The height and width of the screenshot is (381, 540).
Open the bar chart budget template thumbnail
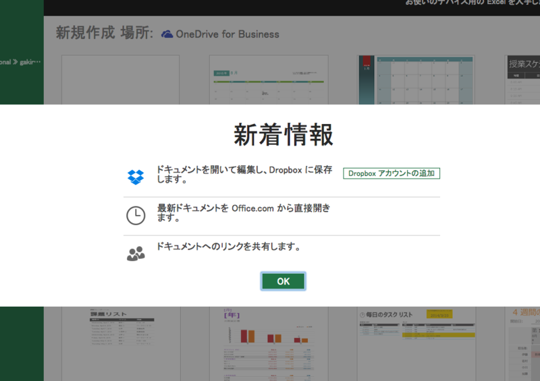[x=269, y=344]
